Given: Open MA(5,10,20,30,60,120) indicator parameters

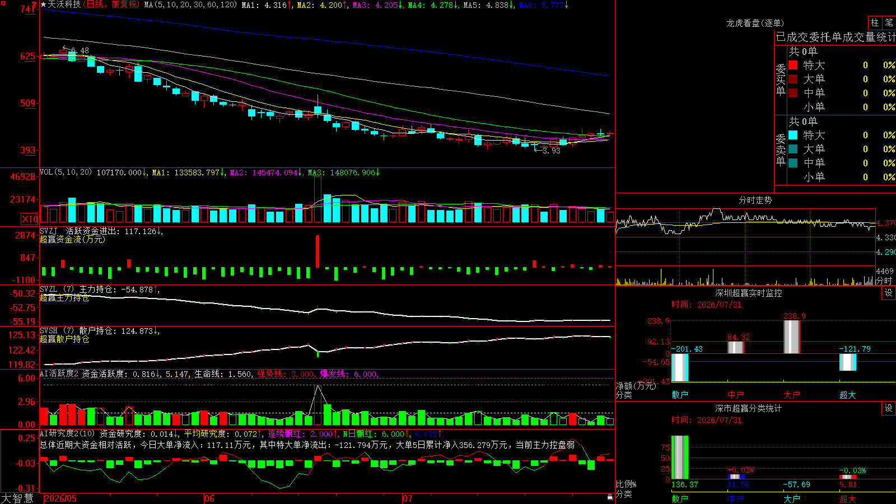Looking at the screenshot, I should [190, 5].
